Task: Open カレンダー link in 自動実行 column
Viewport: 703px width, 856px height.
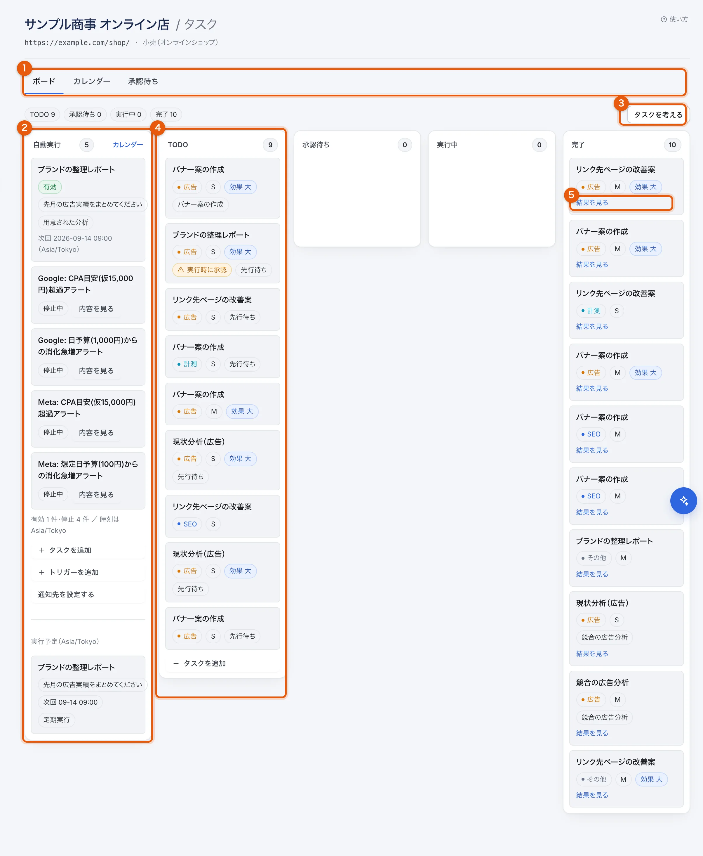Action: [x=128, y=145]
